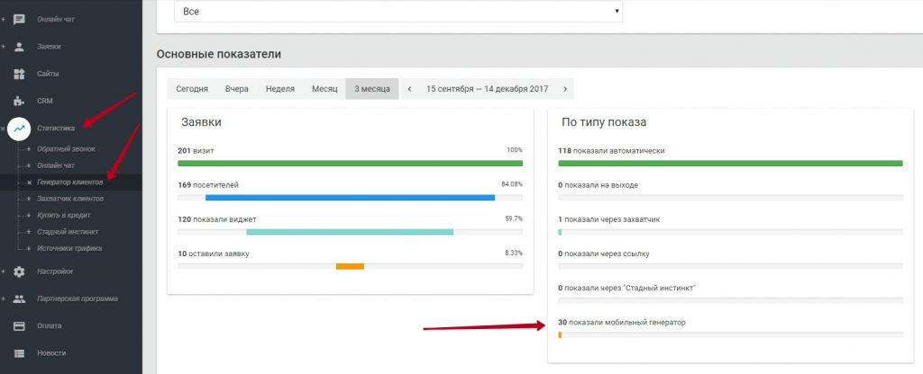Click the 30 показали мобильный генератор bar
The width and height of the screenshot is (923, 374).
coord(730,334)
